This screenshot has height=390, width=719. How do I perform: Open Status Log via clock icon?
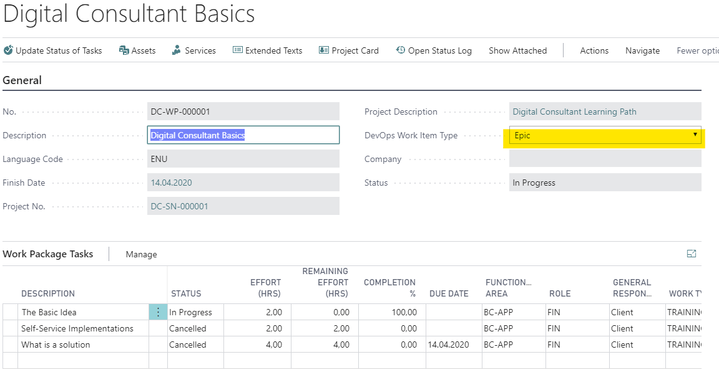401,50
